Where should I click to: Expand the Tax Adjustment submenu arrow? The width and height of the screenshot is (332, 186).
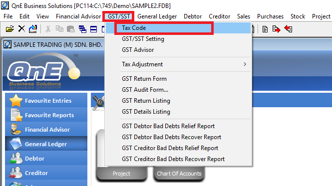click(245, 64)
